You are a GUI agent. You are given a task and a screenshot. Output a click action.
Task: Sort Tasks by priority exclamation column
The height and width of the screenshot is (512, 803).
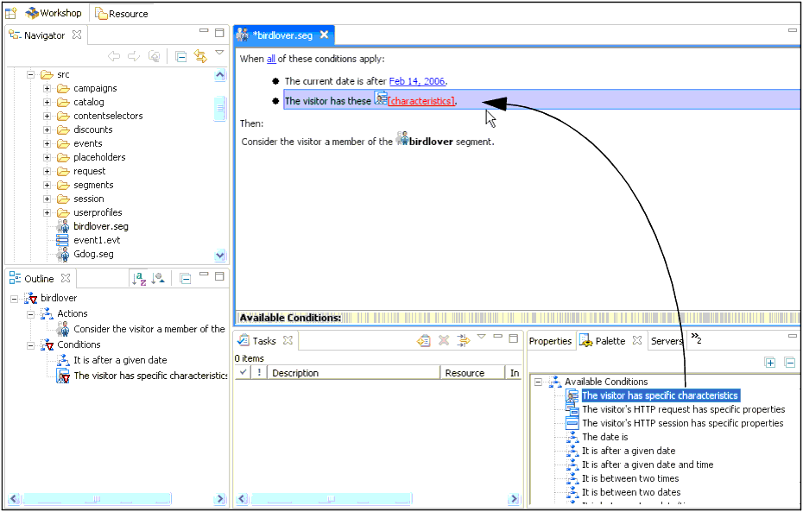(x=259, y=373)
